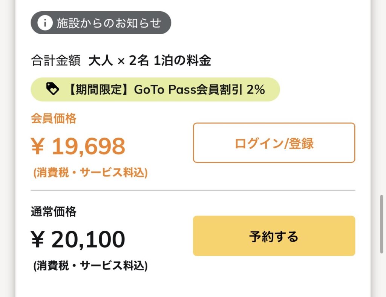Image resolution: width=386 pixels, height=297 pixels.
Task: Select the 大人 × 2名 1泊の料金 text
Action: [150, 61]
